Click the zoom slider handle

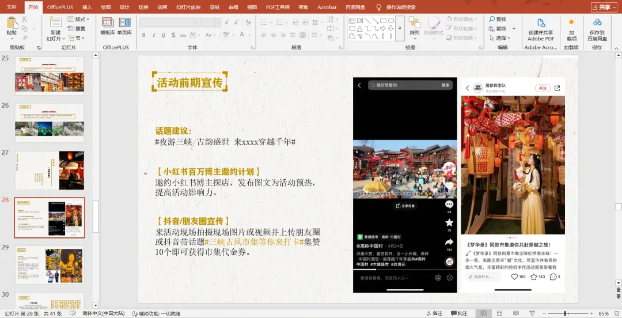click(x=565, y=313)
